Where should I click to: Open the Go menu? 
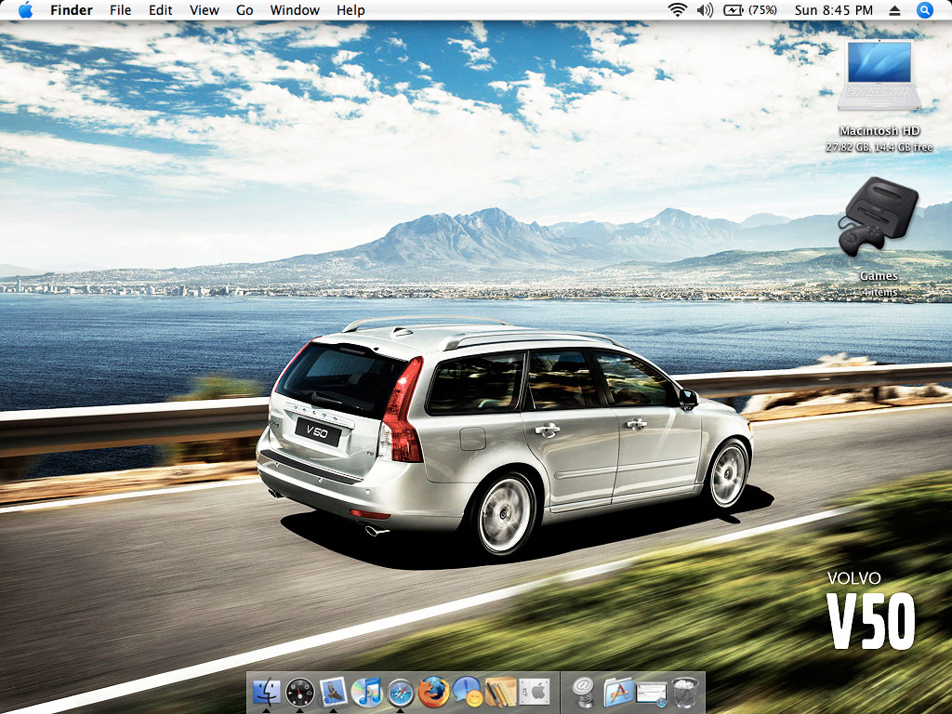(245, 10)
